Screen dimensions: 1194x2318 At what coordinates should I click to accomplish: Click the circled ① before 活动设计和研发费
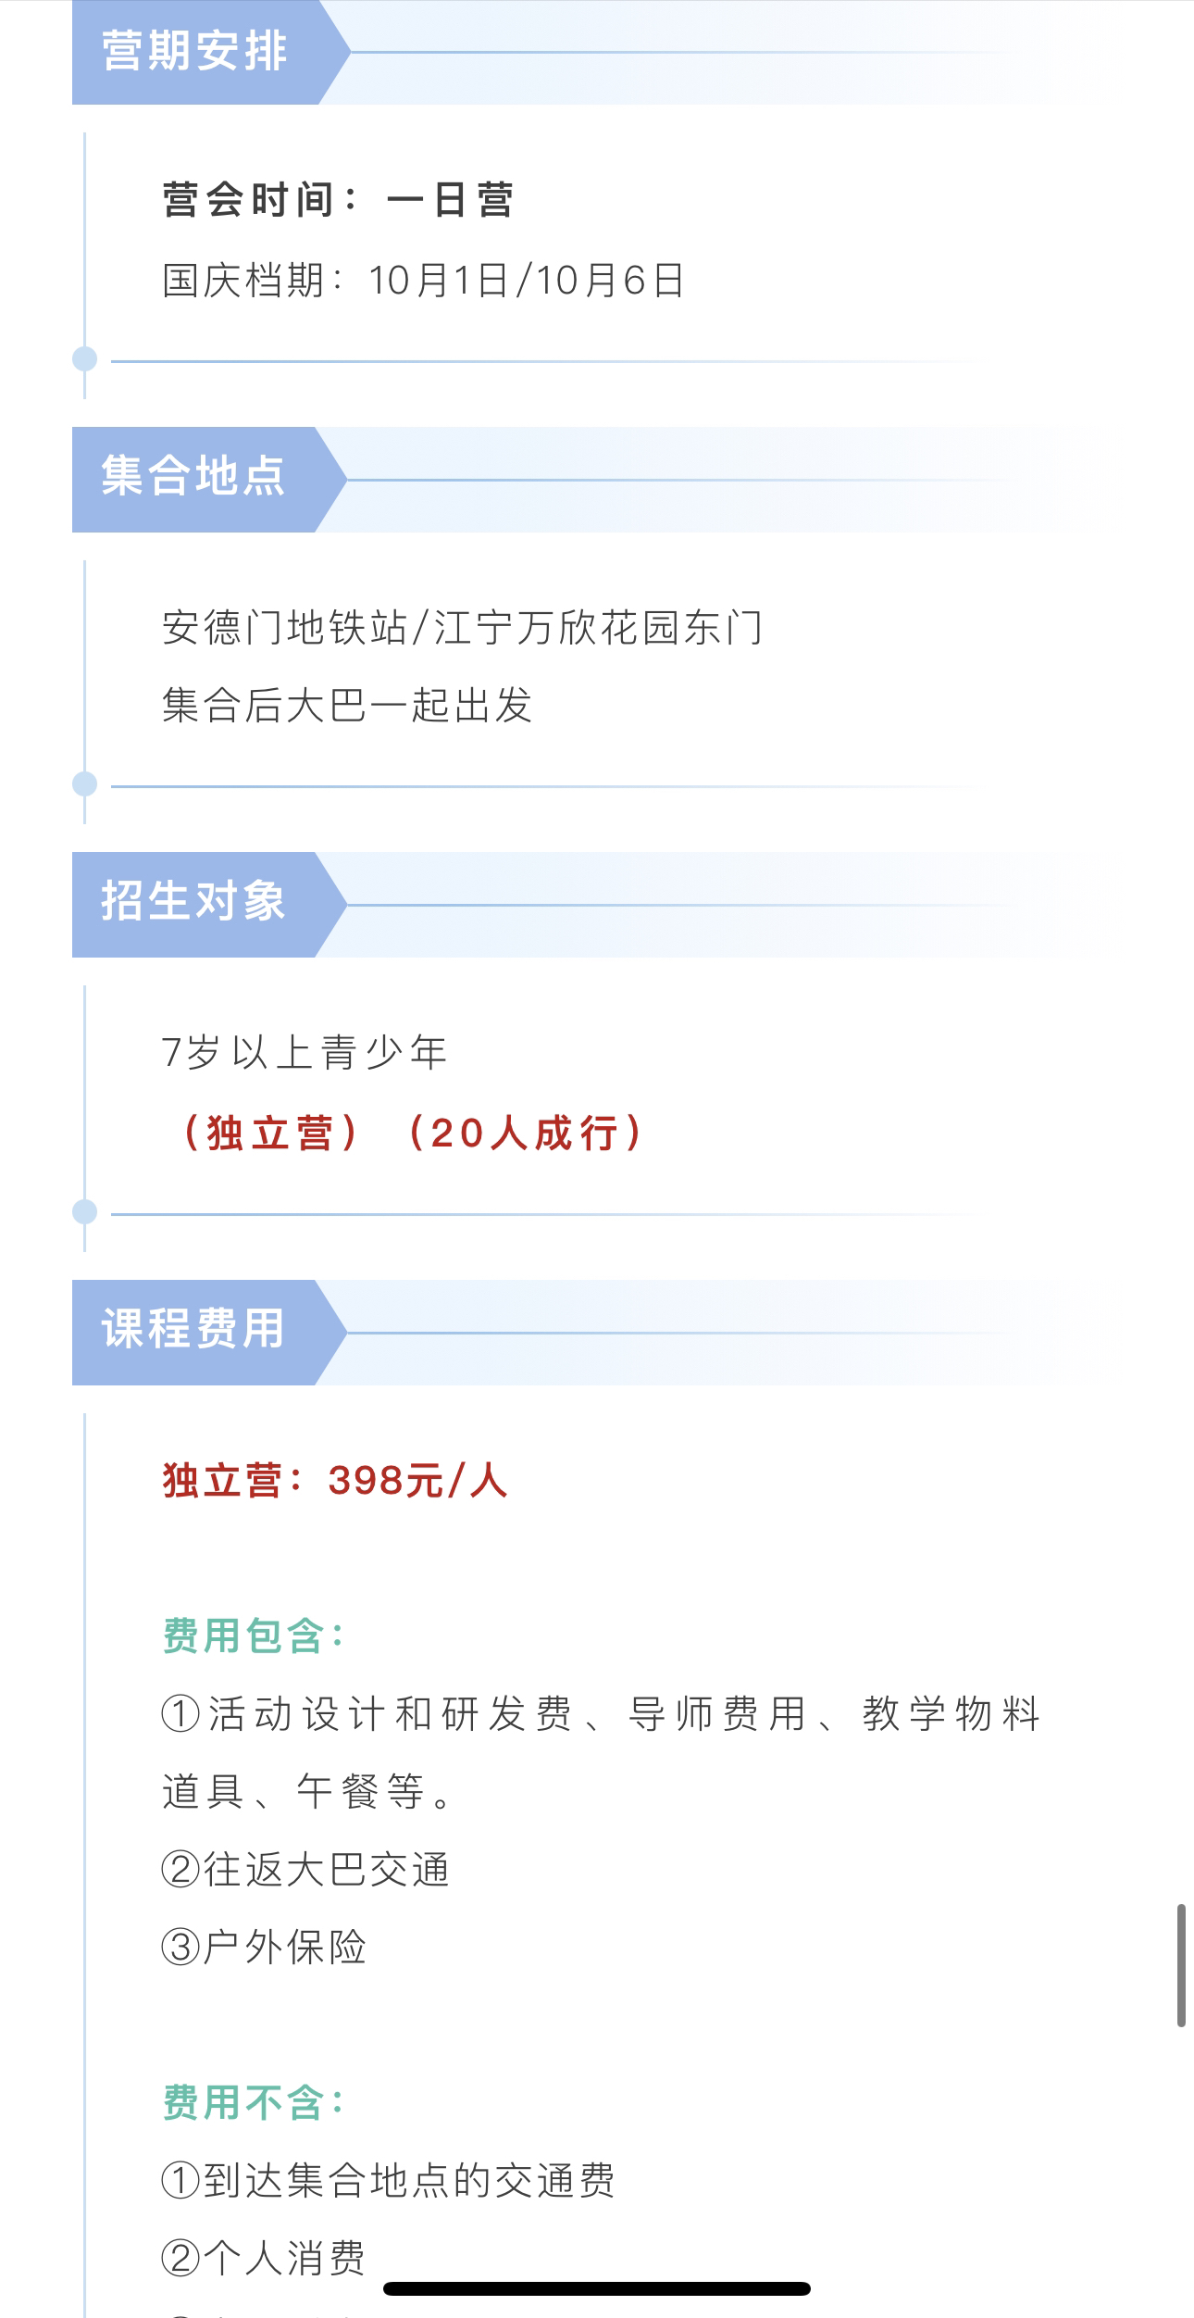[180, 1714]
